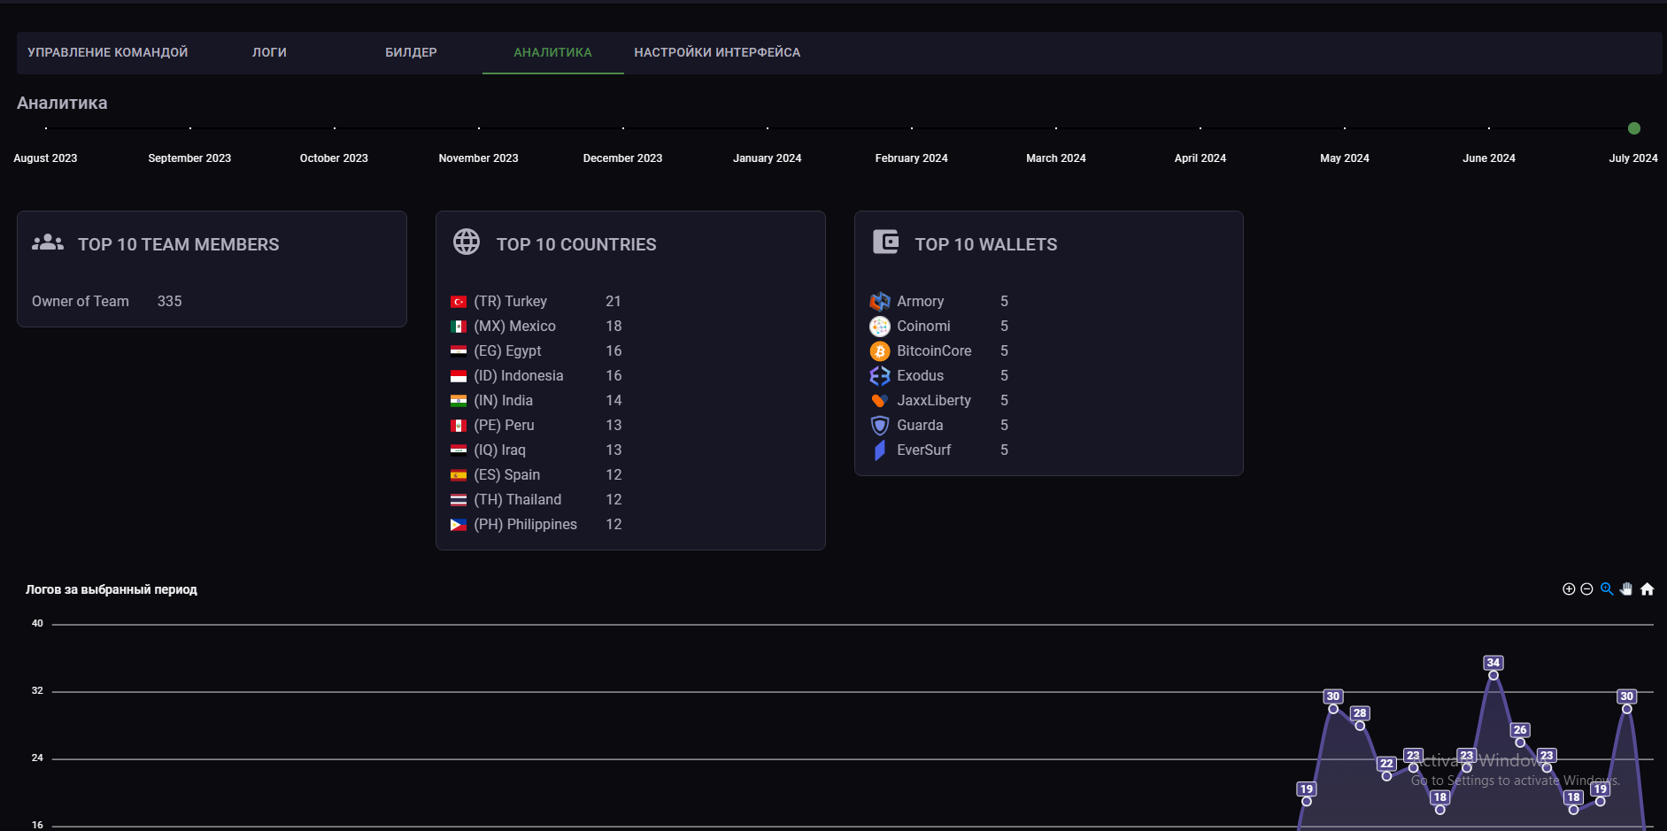Click the Philippines flag icon
The width and height of the screenshot is (1667, 831).
459,525
